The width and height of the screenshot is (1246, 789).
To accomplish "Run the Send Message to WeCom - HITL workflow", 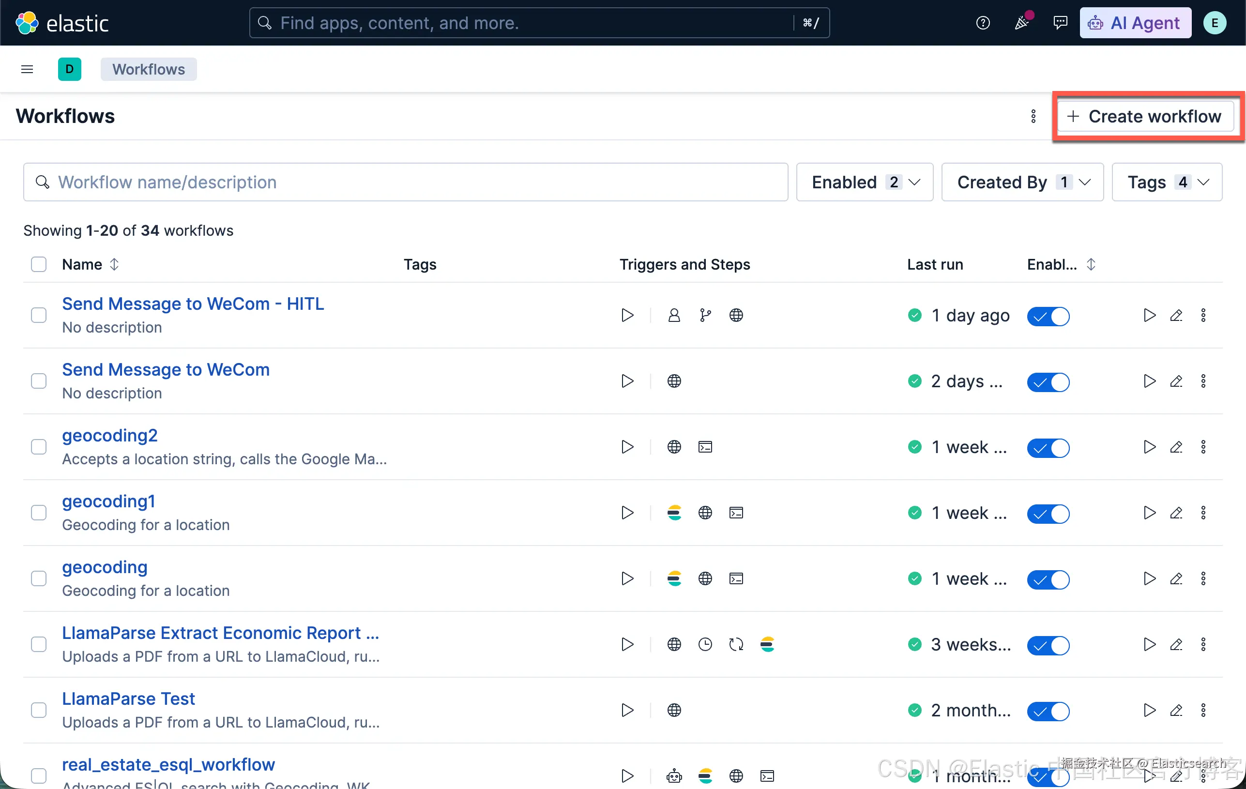I will pos(1149,315).
